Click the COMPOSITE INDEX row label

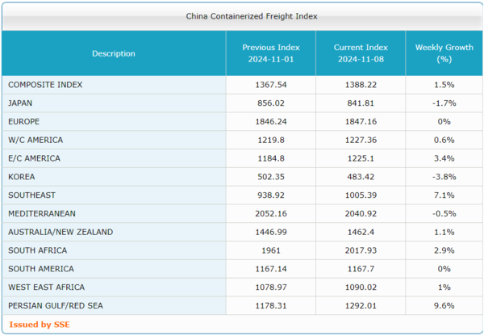[45, 85]
